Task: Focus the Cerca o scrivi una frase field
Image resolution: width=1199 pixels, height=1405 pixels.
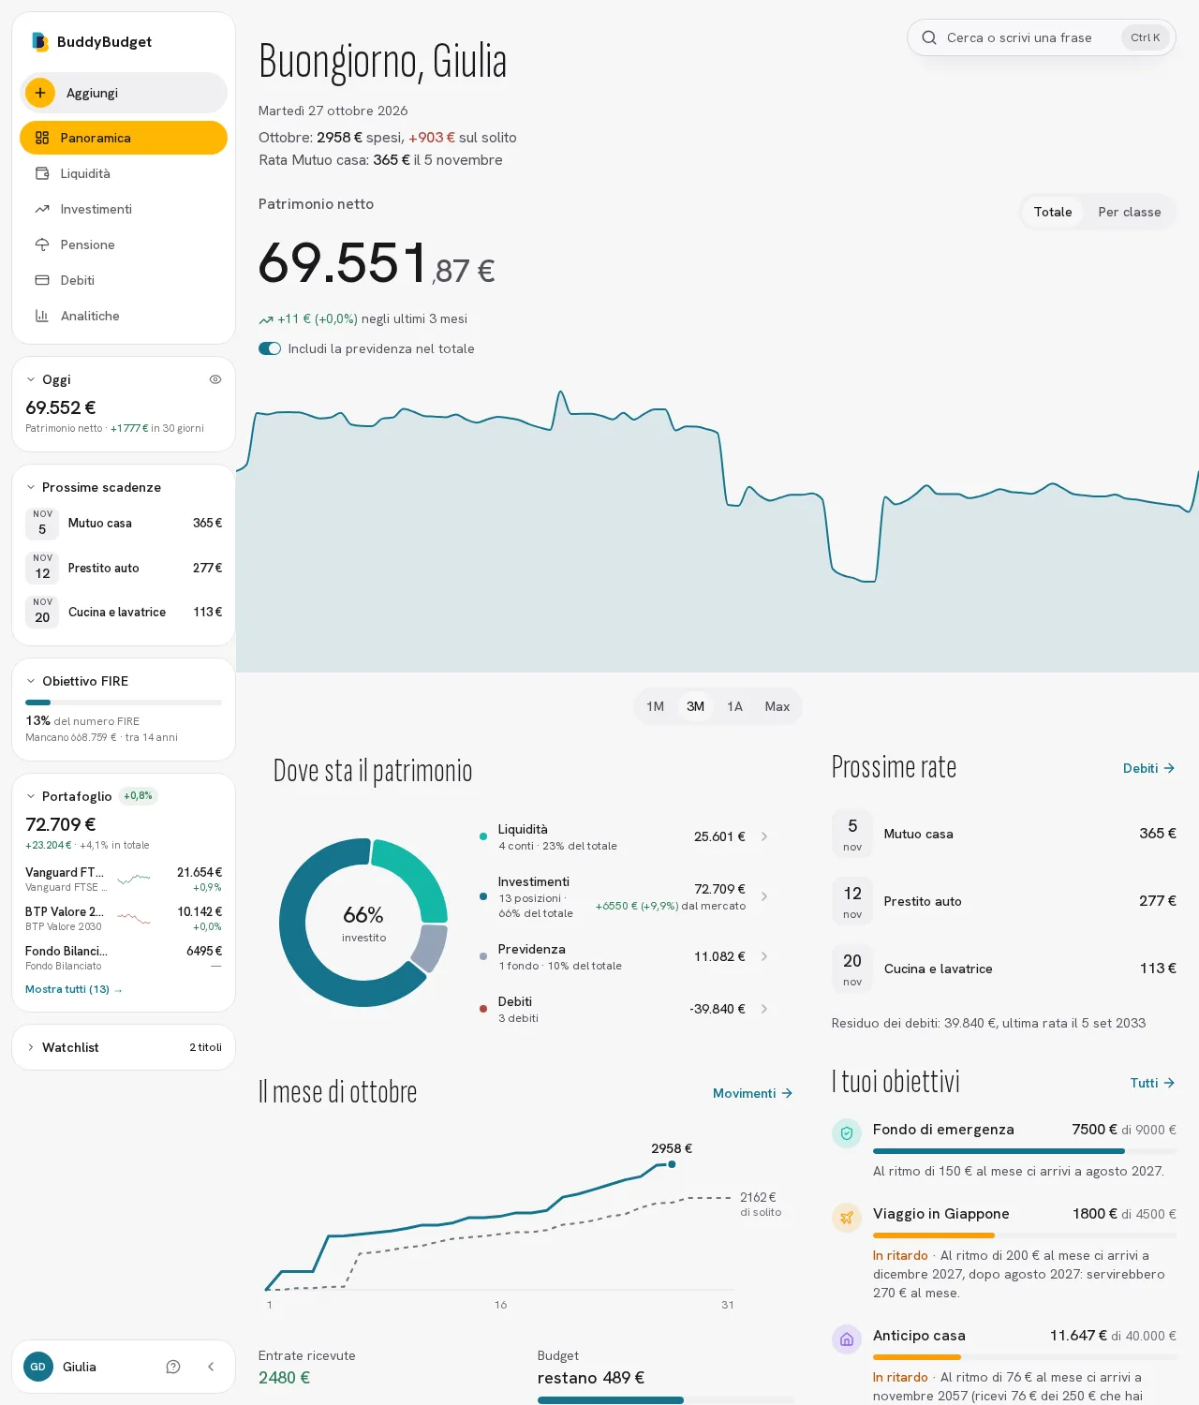Action: (x=1042, y=37)
